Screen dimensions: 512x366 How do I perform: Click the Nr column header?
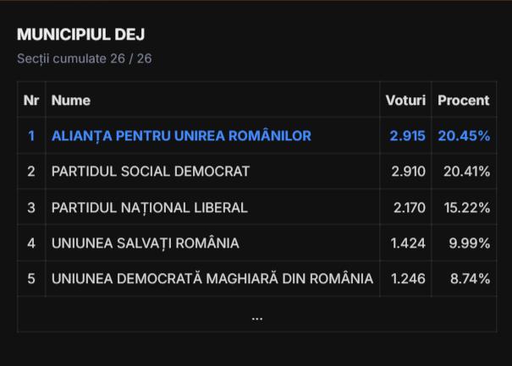point(31,100)
